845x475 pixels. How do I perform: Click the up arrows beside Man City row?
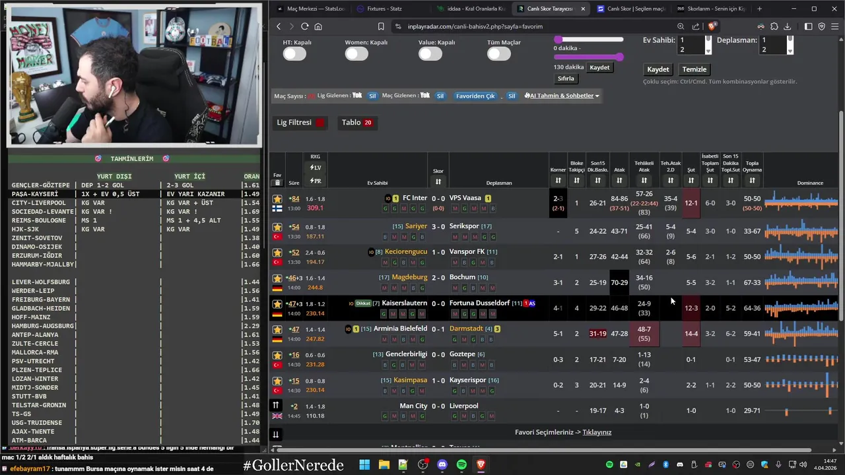[x=276, y=405]
